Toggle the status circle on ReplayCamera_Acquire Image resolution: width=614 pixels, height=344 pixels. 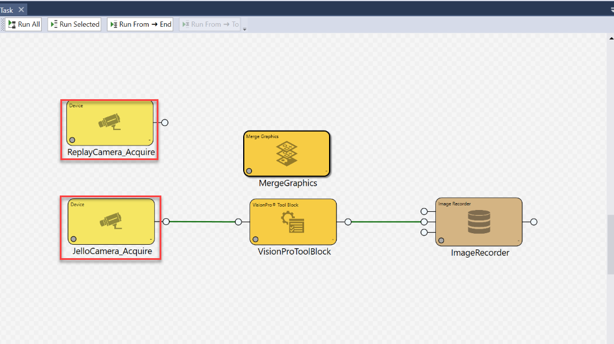pos(72,139)
